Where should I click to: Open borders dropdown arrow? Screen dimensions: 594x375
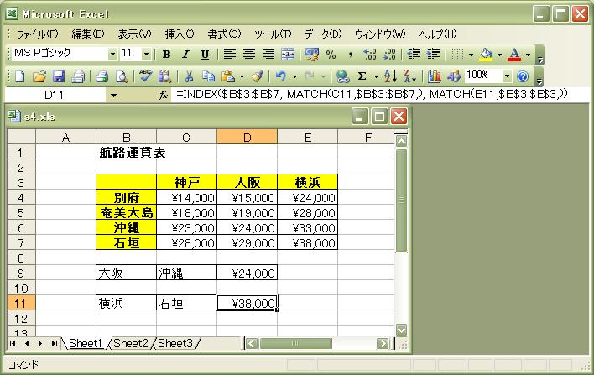coord(471,55)
